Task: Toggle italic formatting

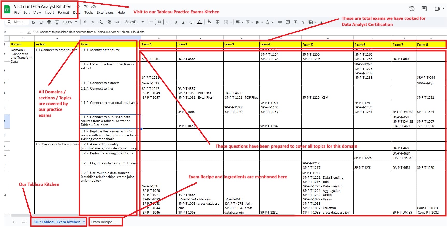Action: coord(183,22)
